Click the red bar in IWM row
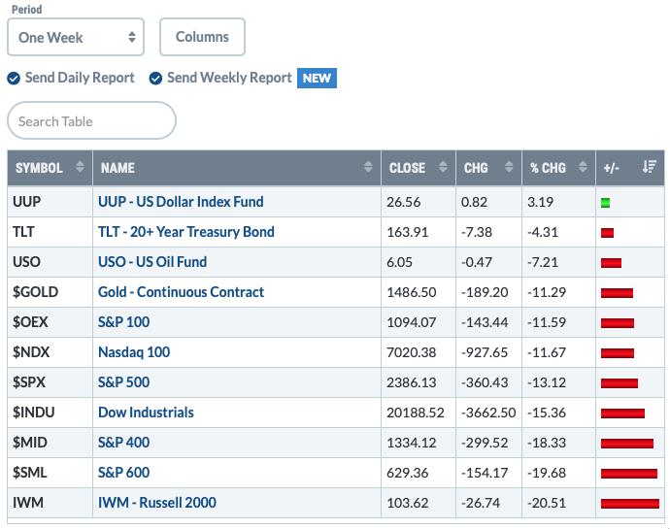670x529 pixels. coord(630,504)
